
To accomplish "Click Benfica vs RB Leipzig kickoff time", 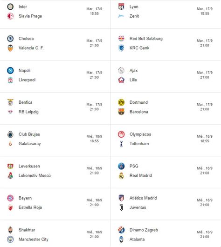I will pos(94,109).
